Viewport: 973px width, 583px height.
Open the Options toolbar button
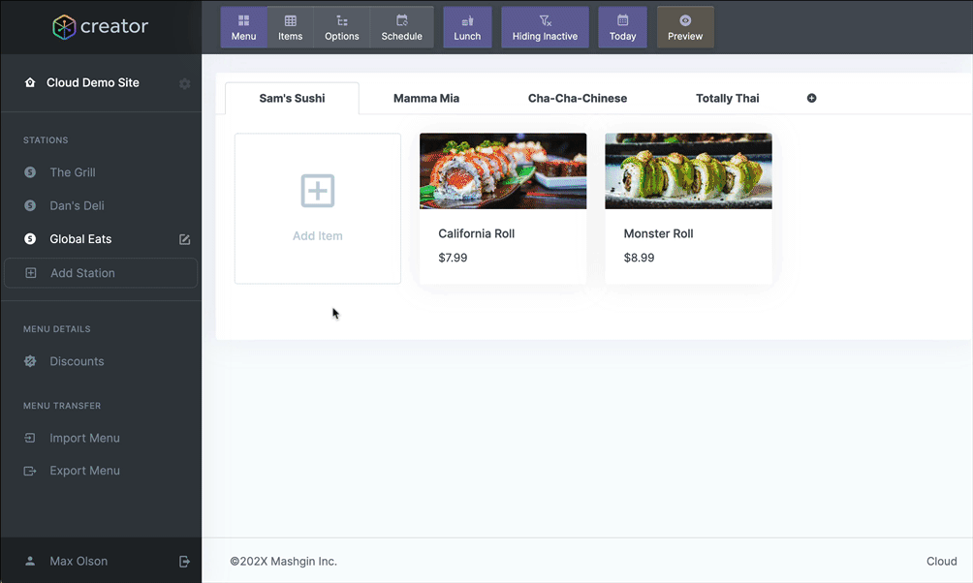tap(342, 27)
